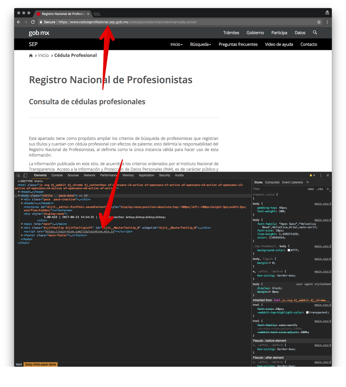Expand the main role=main node

coord(22,224)
